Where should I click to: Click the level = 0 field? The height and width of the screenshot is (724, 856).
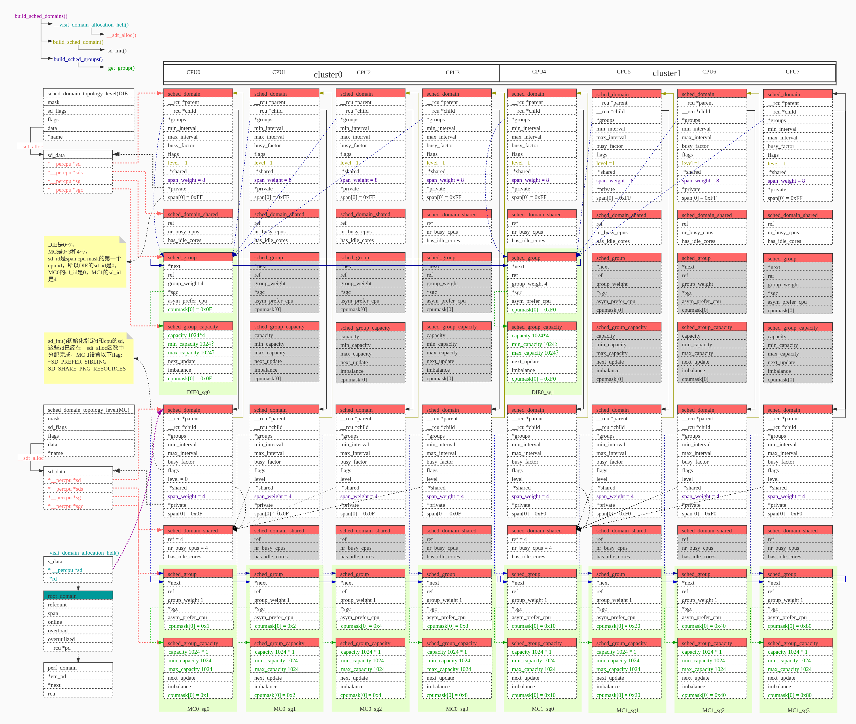178,479
